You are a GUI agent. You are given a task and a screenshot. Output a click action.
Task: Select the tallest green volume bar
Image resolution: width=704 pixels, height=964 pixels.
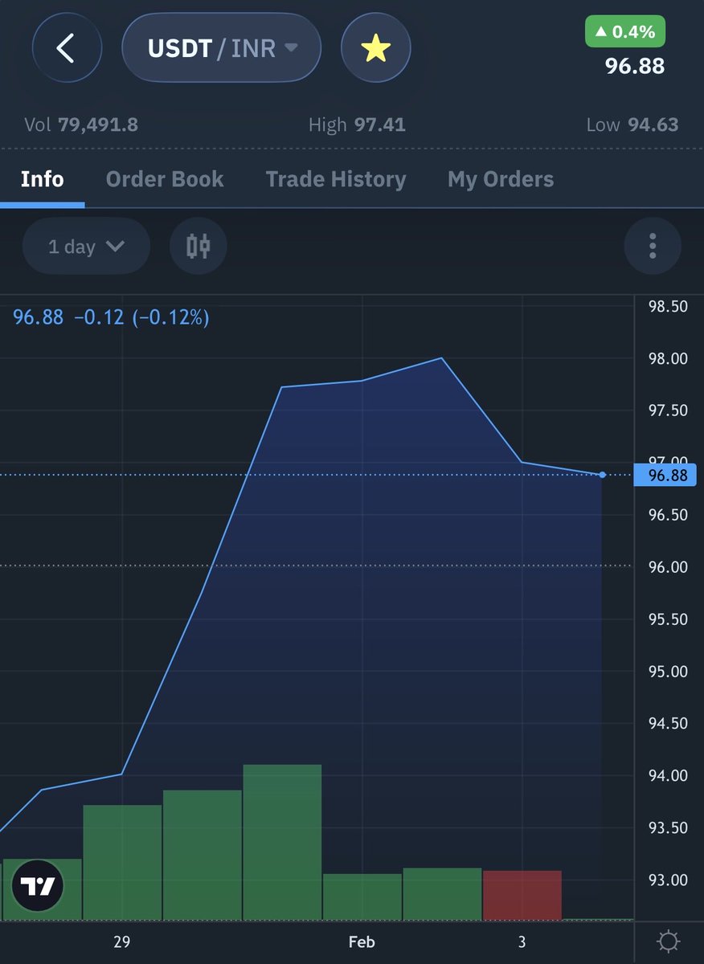283,843
